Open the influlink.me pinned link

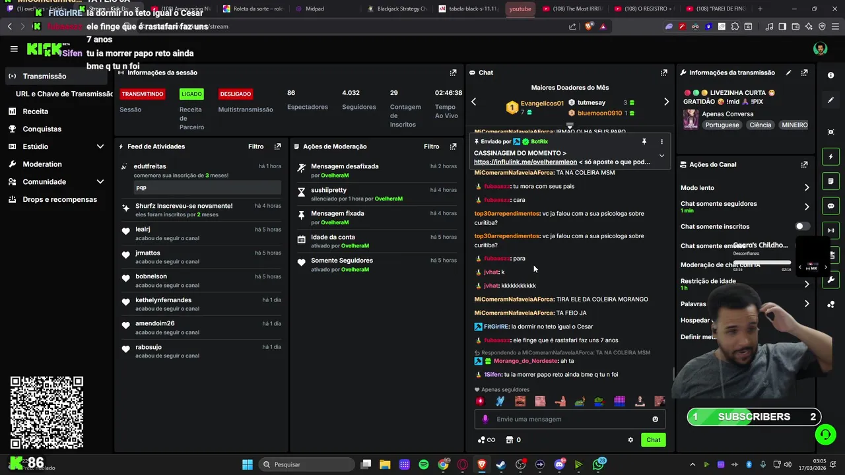coord(525,162)
